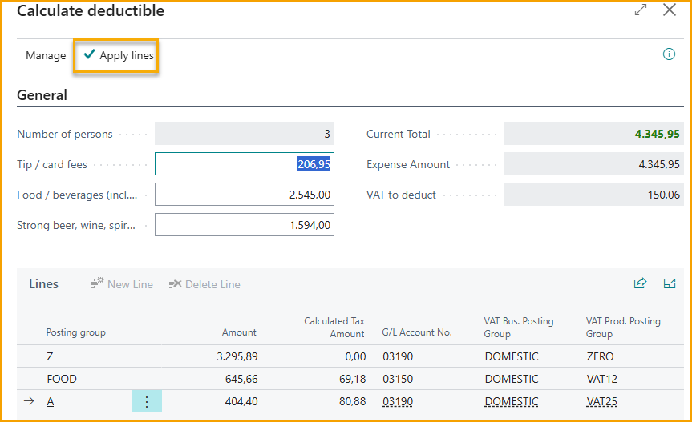The height and width of the screenshot is (422, 692).
Task: Click New Line in the Lines toolbar
Action: (122, 284)
